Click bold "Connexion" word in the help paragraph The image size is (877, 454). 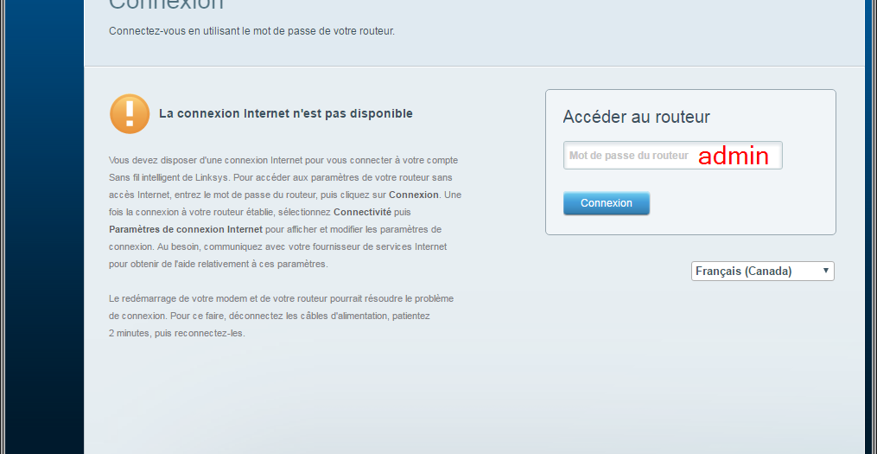[x=413, y=195]
